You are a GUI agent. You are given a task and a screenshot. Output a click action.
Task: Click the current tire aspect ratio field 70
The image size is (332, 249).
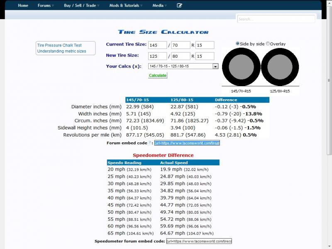click(x=181, y=45)
